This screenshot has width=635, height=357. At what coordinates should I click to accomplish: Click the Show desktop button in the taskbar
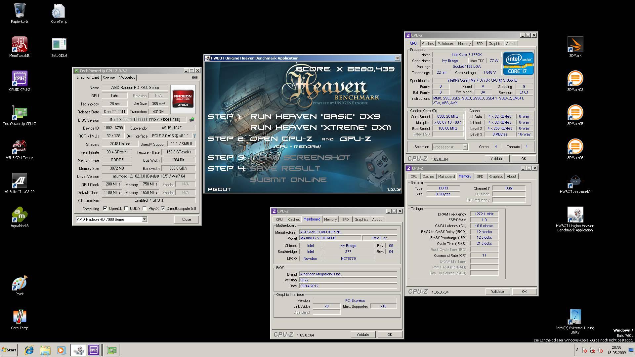(x=631, y=350)
